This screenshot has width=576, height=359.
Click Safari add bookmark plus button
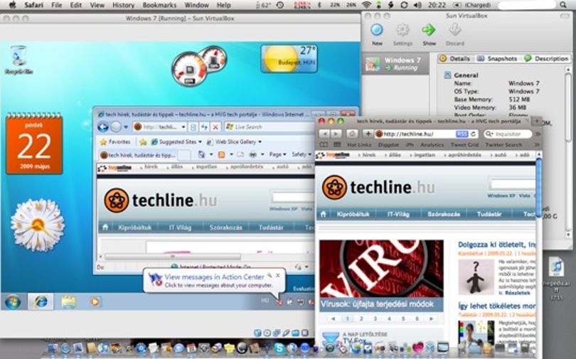coord(368,134)
